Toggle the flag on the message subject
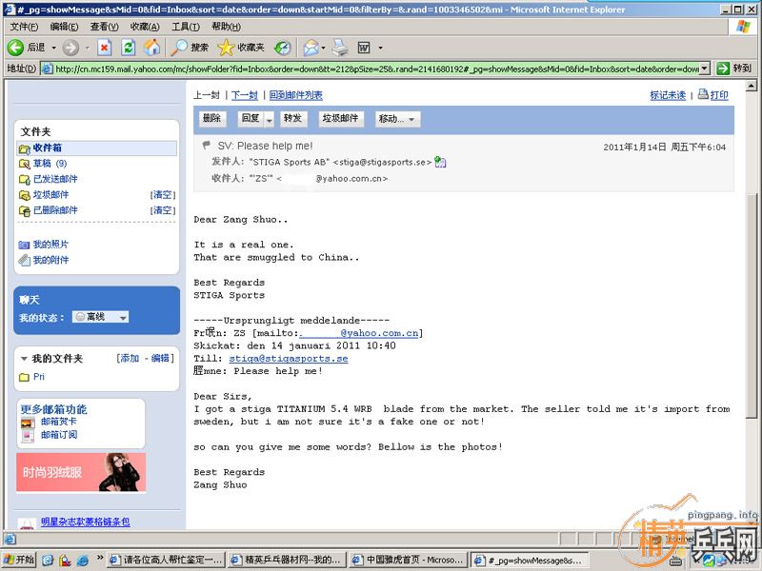The image size is (762, 571). pyautogui.click(x=207, y=146)
